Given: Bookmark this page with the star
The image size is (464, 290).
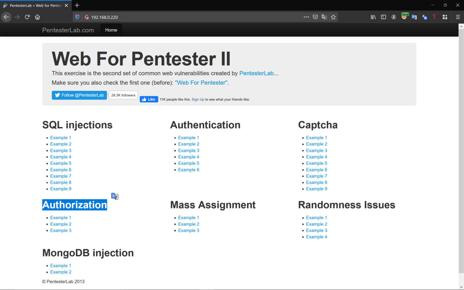Looking at the screenshot, I should tap(333, 17).
